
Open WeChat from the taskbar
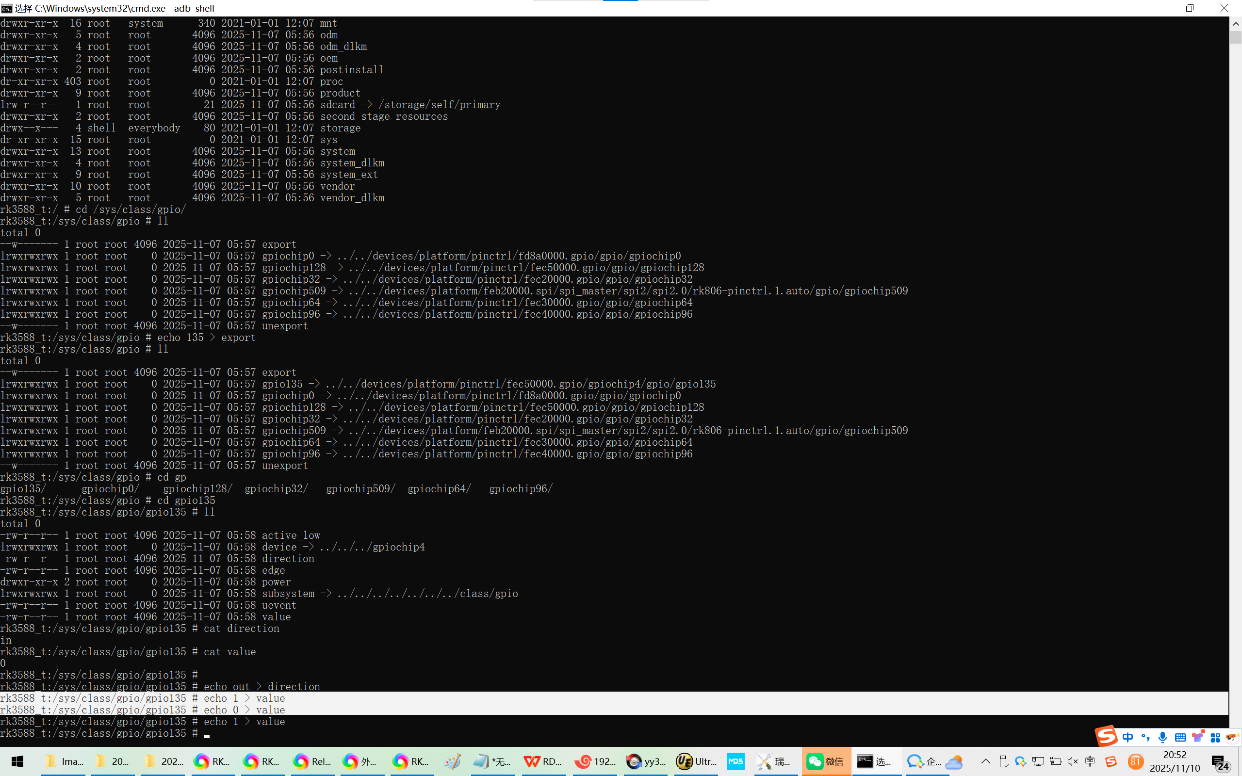[x=825, y=761]
